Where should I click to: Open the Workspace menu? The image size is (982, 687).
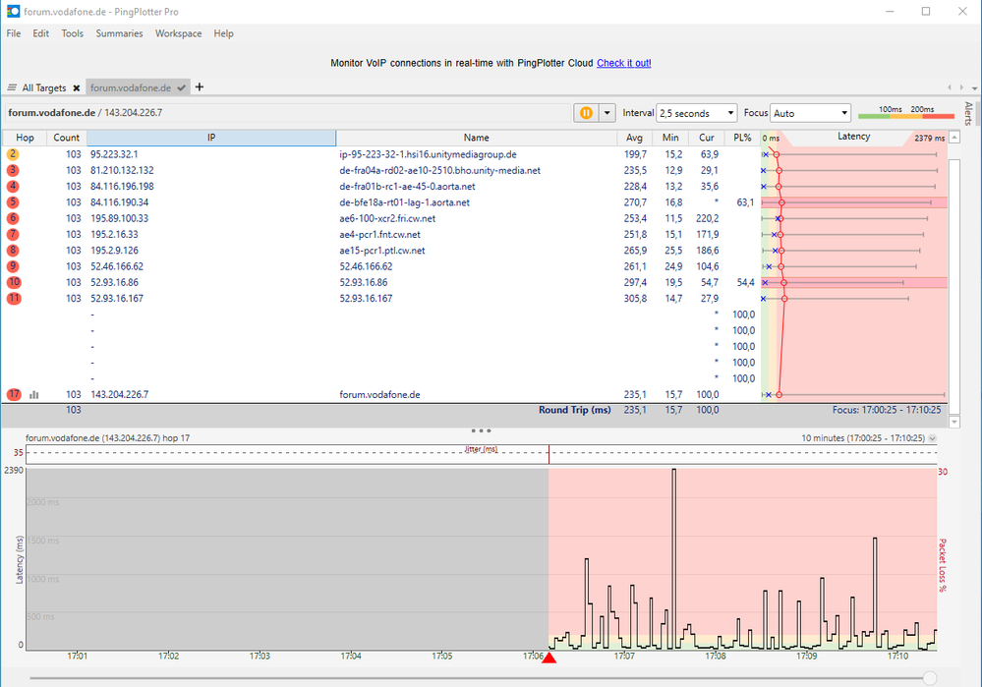tap(178, 33)
